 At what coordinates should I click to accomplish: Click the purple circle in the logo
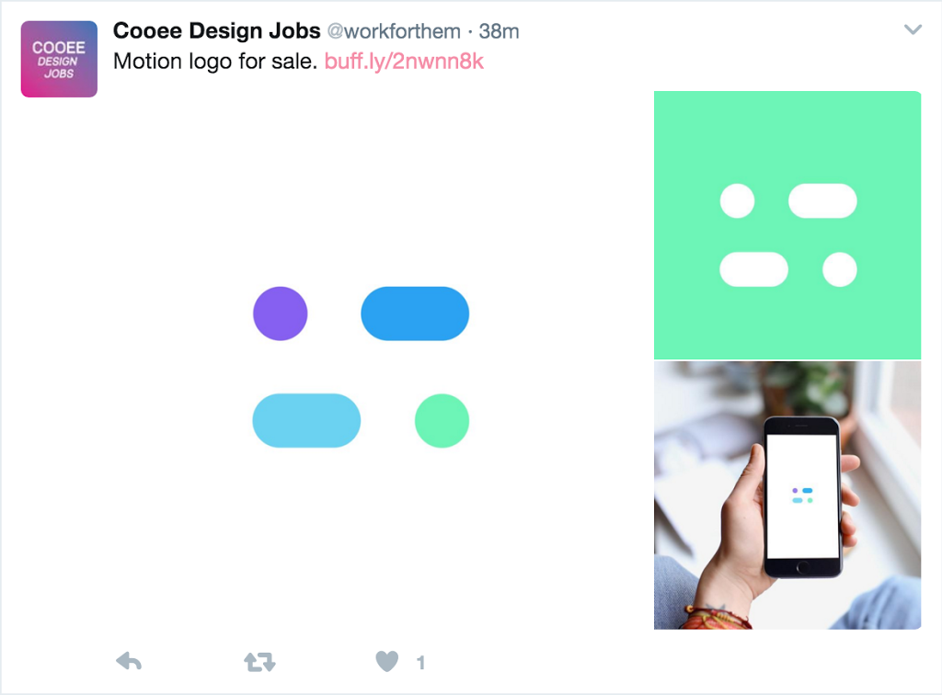281,313
